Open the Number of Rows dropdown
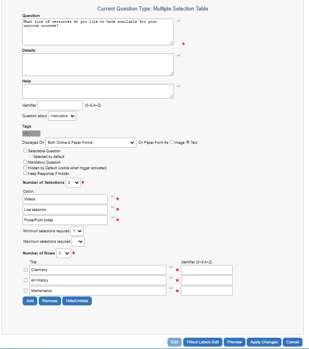The image size is (309, 349). coord(64,253)
